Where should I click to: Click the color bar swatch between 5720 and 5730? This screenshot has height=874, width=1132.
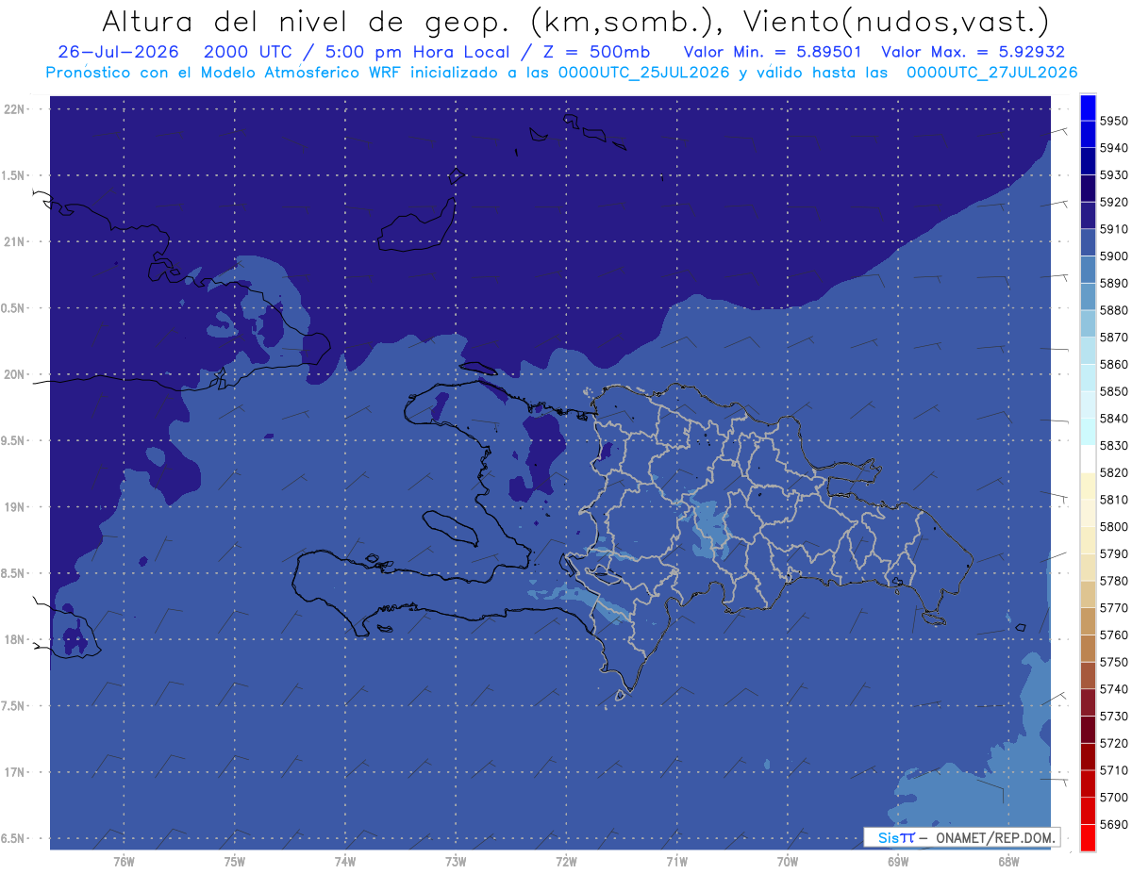1088,730
